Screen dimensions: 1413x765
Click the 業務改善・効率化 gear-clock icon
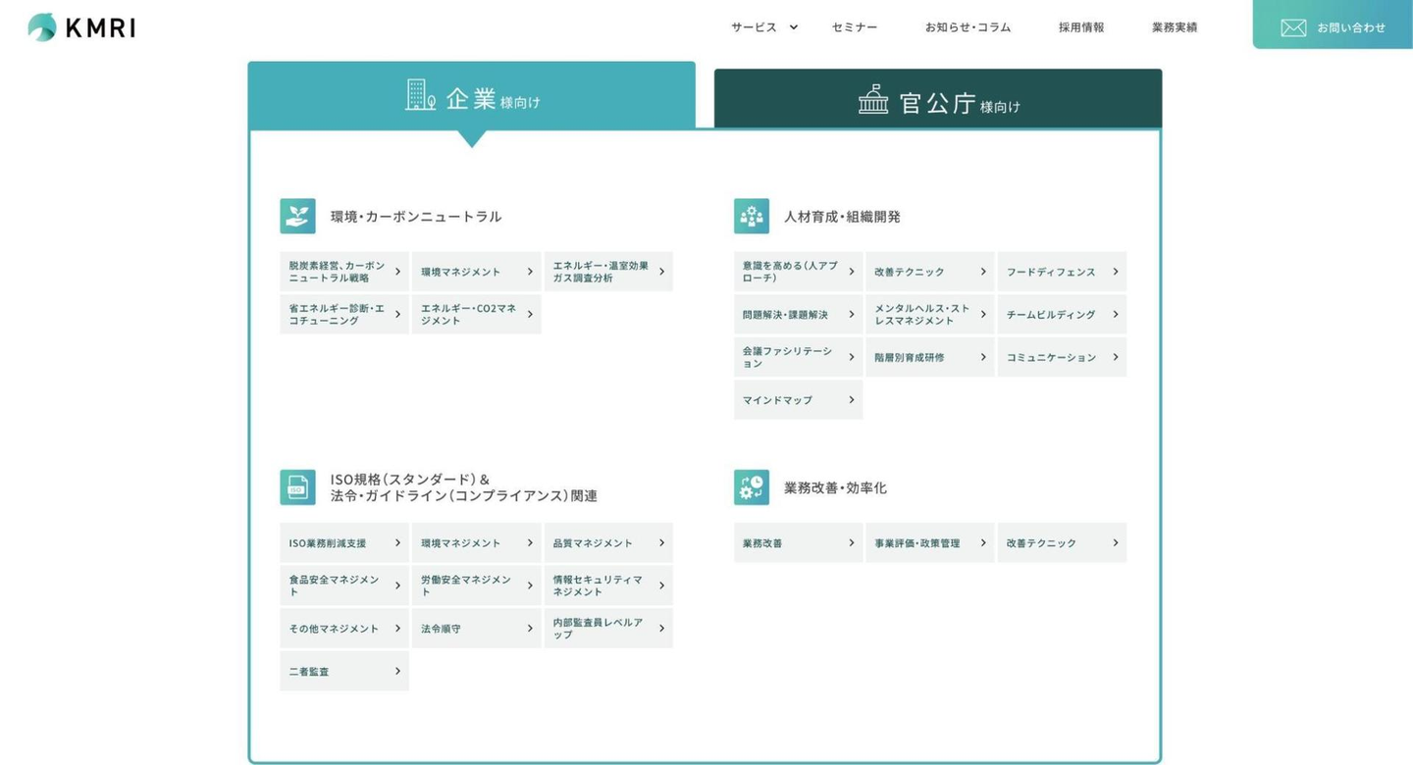[x=751, y=487]
